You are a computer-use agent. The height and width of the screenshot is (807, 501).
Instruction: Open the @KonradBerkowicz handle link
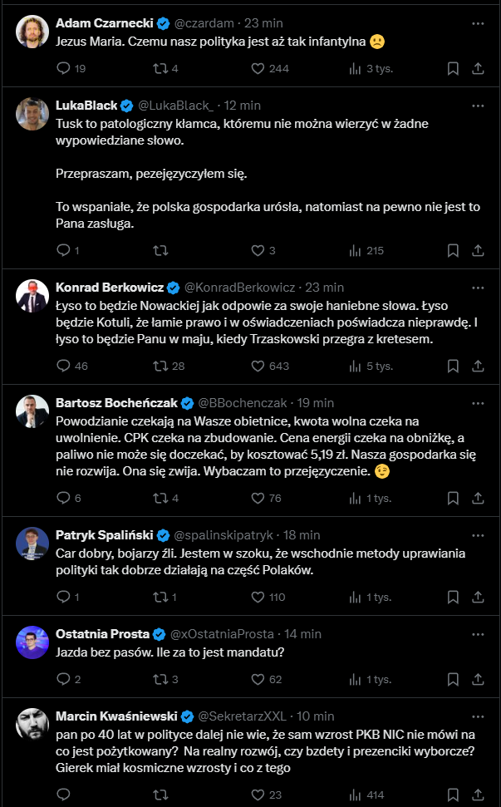(x=239, y=288)
